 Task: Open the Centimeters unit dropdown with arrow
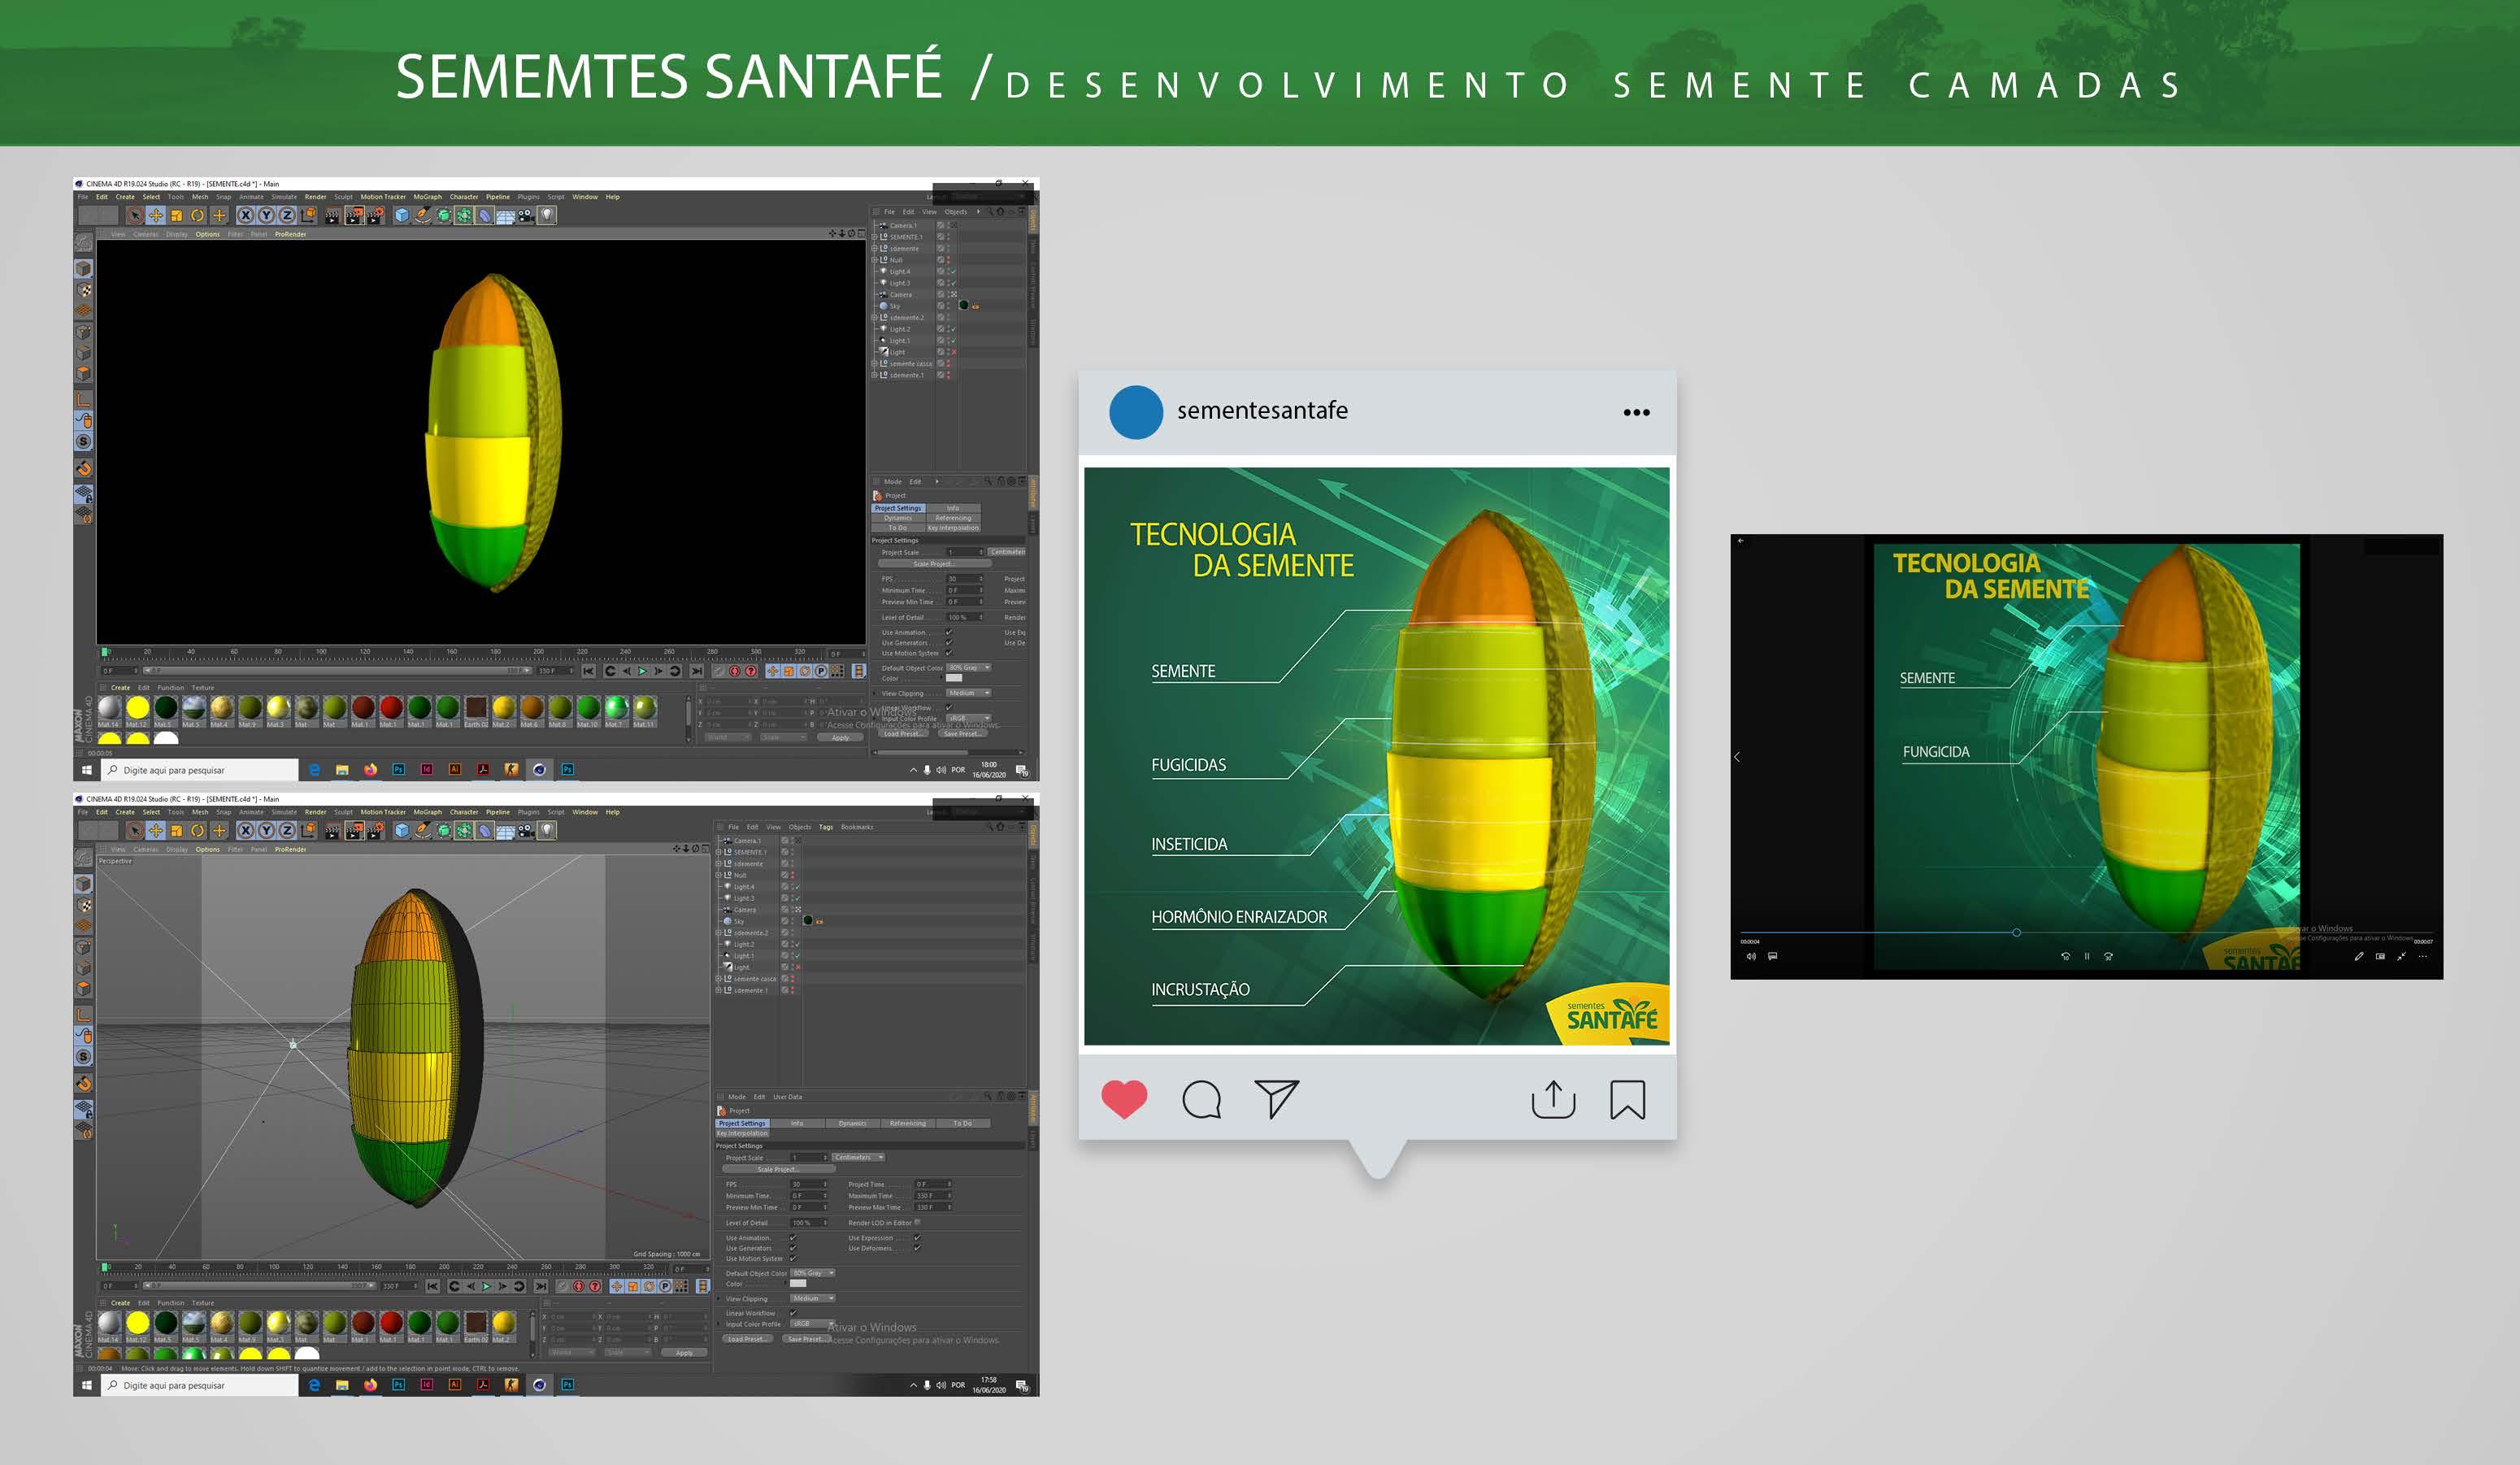point(881,1157)
